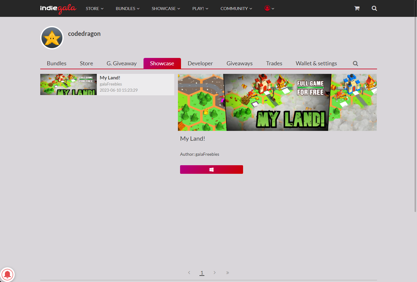Go to next page arrow
Viewport: 417px width, 282px height.
[214, 272]
